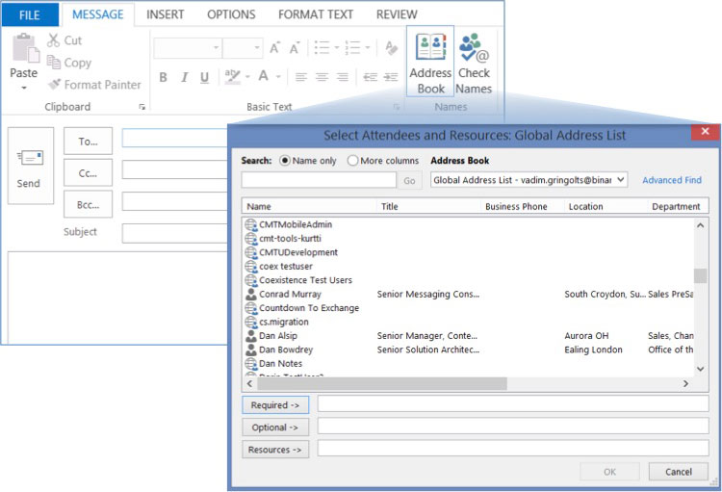Select Conrad Murray in the list

pyautogui.click(x=290, y=294)
